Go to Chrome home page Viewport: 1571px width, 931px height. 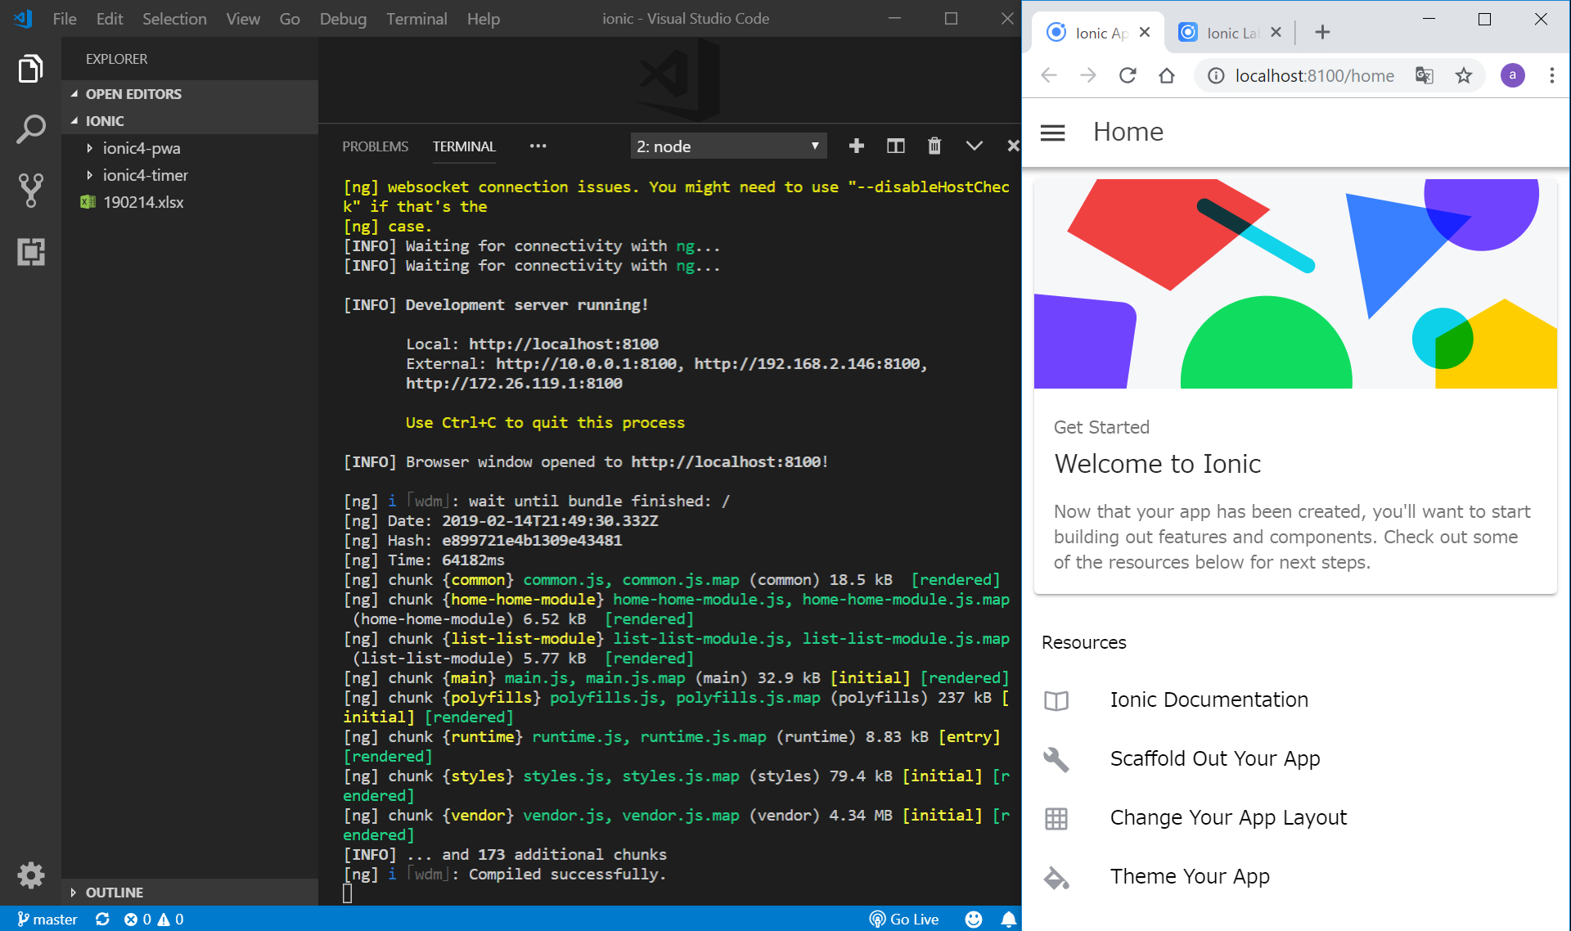point(1166,75)
